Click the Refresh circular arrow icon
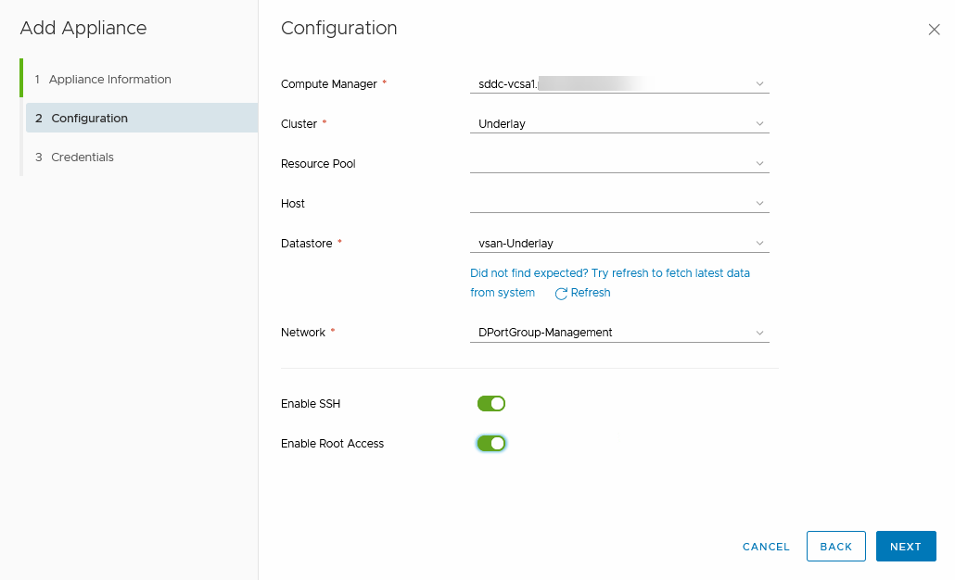The width and height of the screenshot is (955, 580). click(561, 294)
